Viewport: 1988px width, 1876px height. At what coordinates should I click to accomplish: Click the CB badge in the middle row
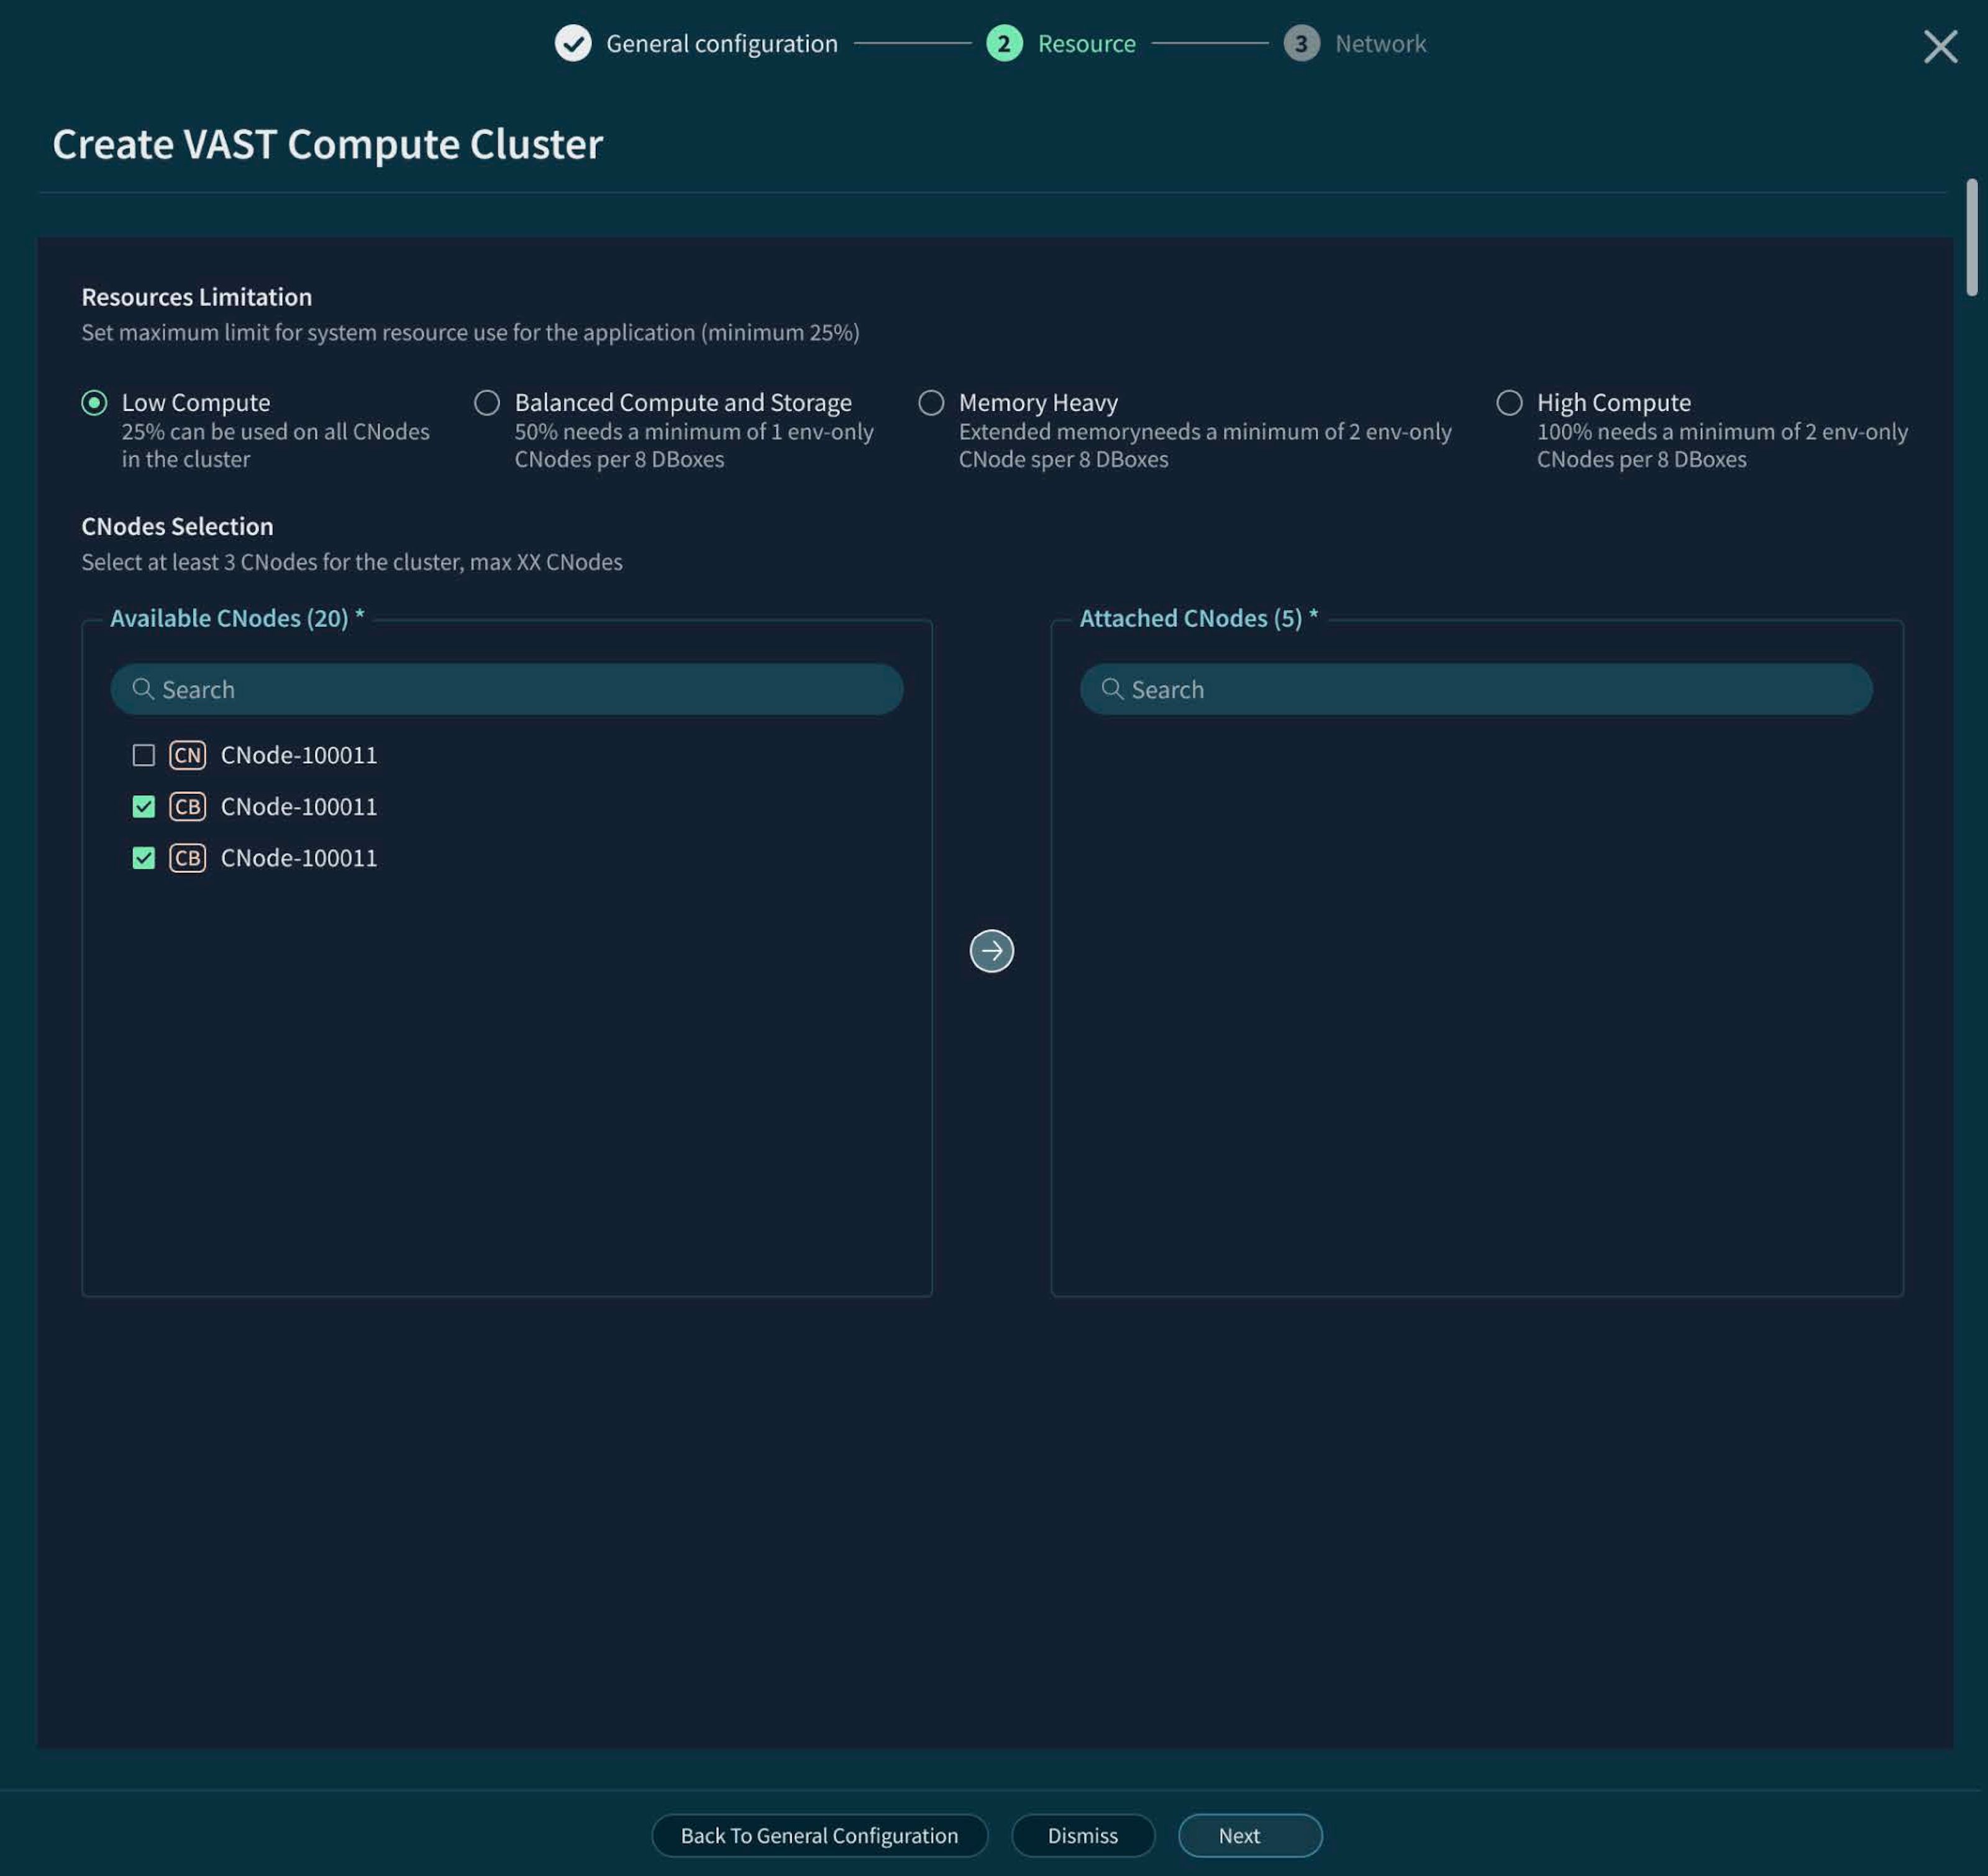(188, 806)
